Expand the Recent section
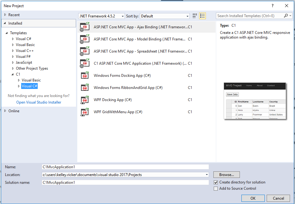The height and width of the screenshot is (204, 295). [x=5, y=15]
